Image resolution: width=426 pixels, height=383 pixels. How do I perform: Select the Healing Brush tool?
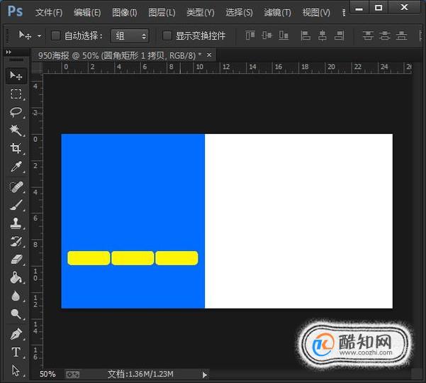click(16, 187)
